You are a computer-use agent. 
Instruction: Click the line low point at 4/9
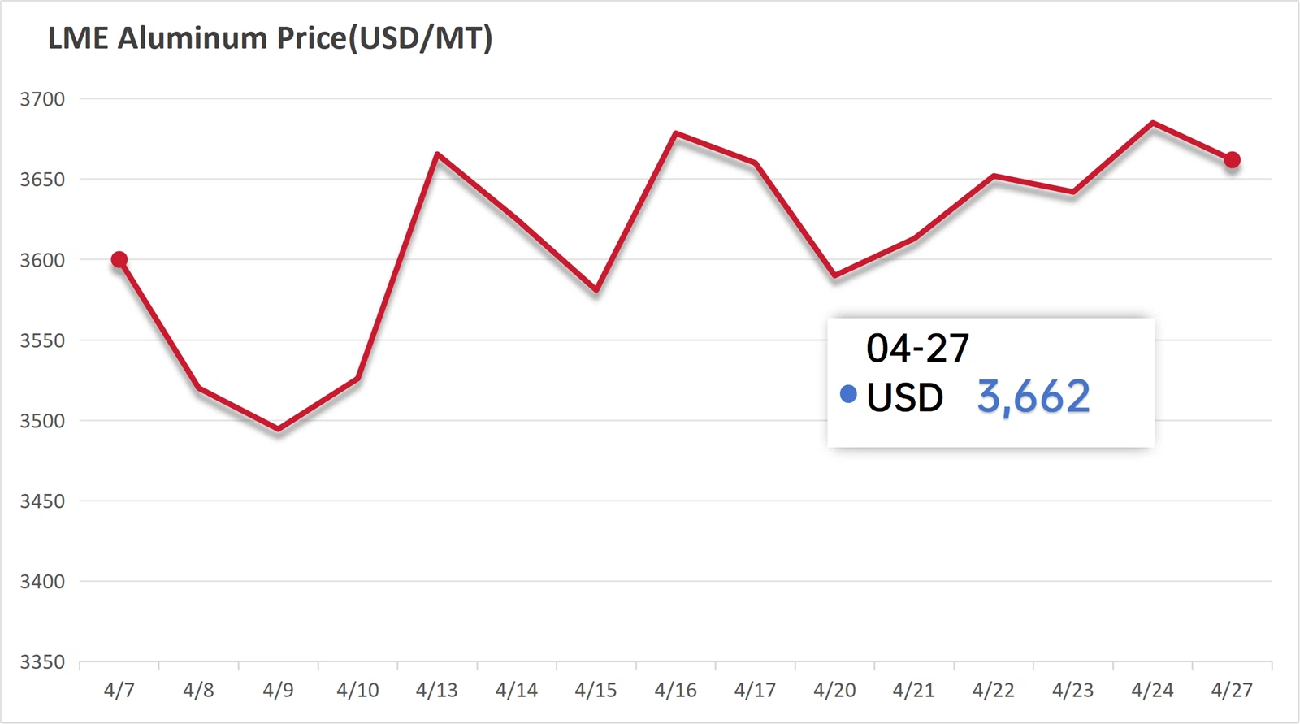279,429
